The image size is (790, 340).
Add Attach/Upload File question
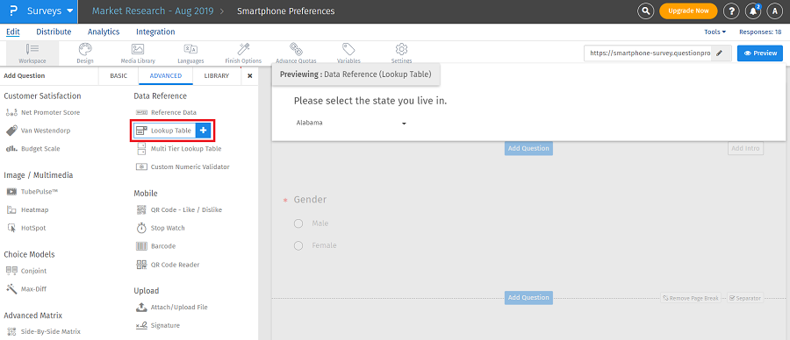(172, 307)
